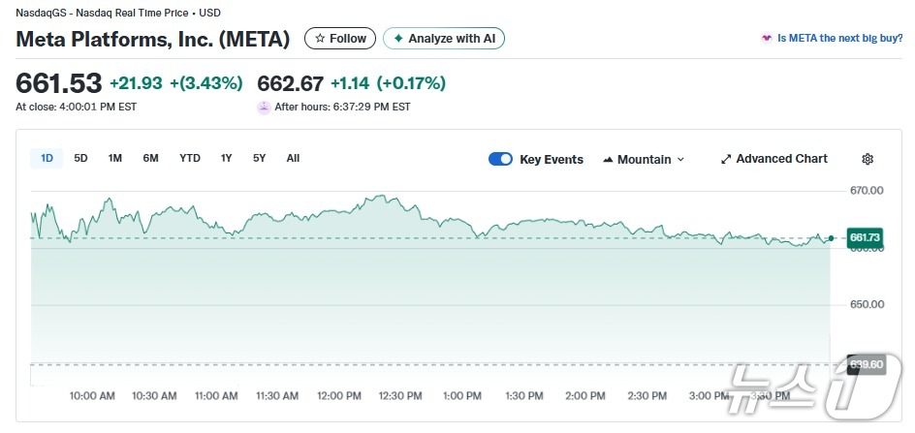Show All time price history
The height and width of the screenshot is (433, 915).
tap(293, 158)
